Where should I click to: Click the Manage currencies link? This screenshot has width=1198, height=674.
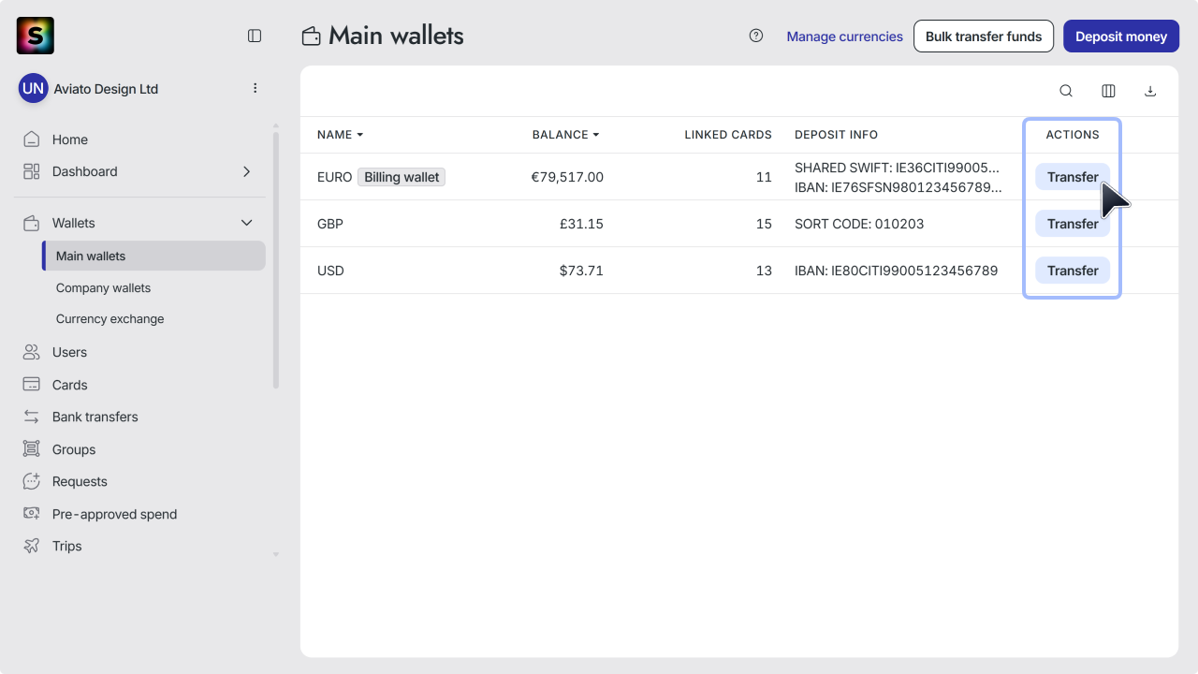click(x=844, y=37)
